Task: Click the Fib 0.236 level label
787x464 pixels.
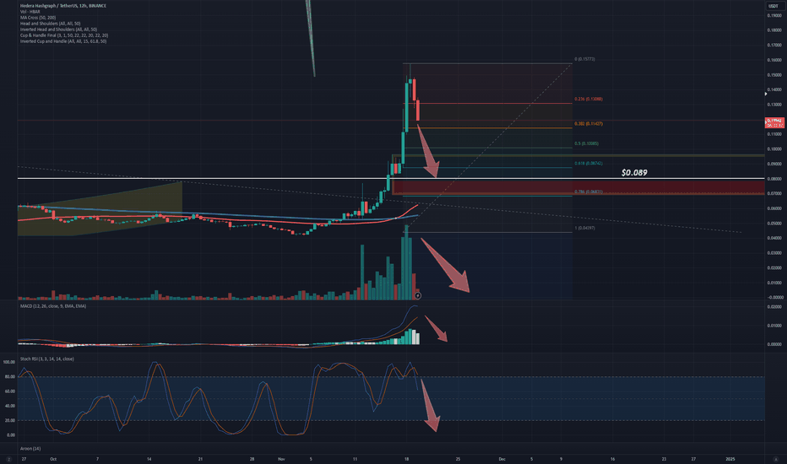Action: [x=589, y=100]
